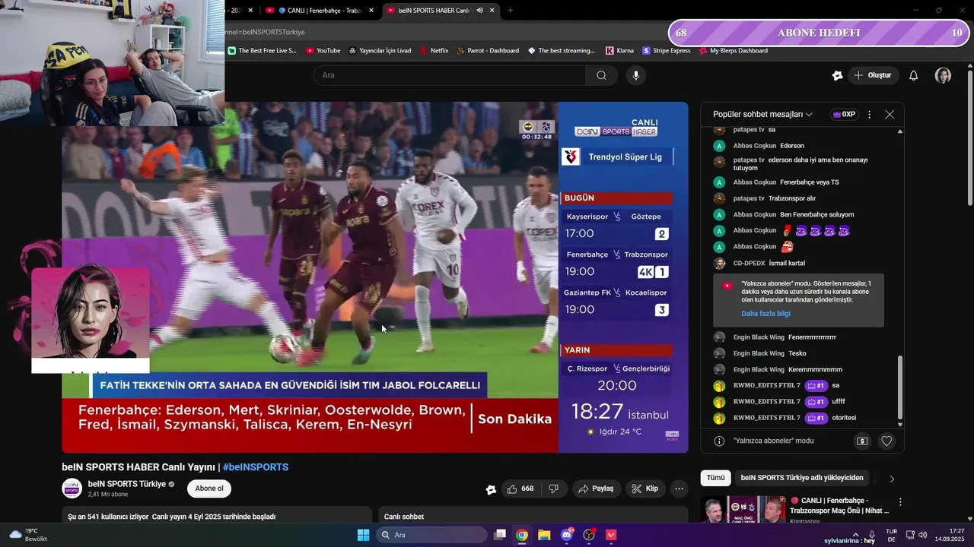974x547 pixels.
Task: Open Discord from taskbar
Action: (x=567, y=535)
